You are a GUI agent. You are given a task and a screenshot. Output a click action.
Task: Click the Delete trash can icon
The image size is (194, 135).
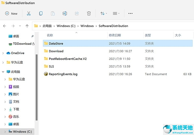coord(89,13)
